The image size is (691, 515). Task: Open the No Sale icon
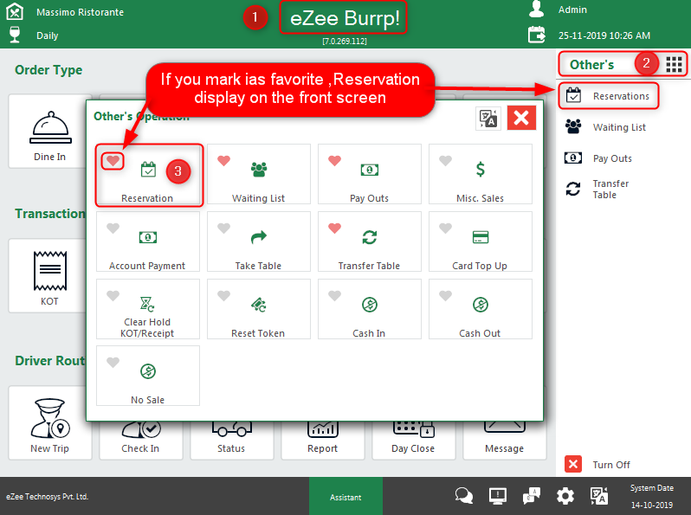(x=147, y=371)
